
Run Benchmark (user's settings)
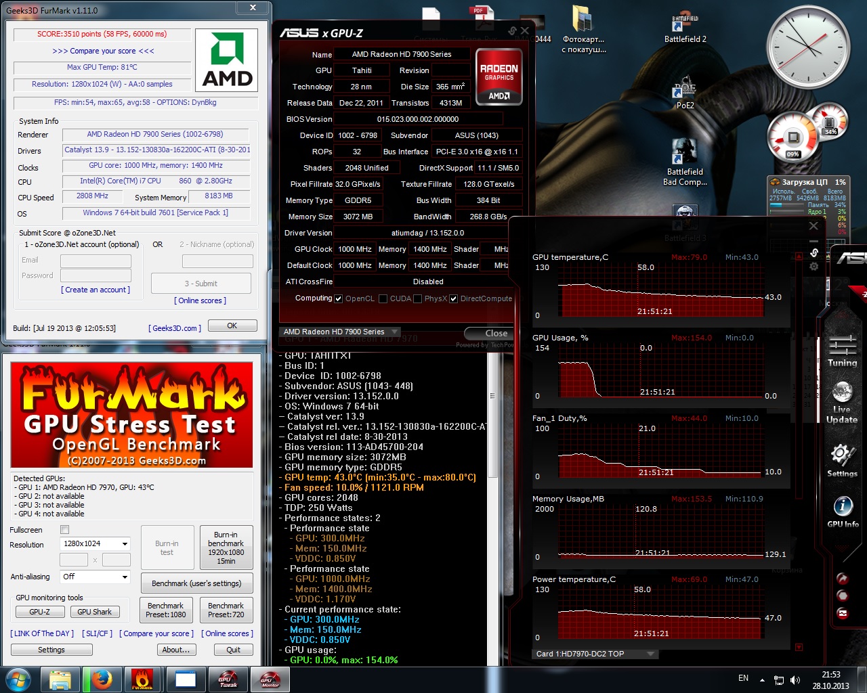[x=196, y=583]
